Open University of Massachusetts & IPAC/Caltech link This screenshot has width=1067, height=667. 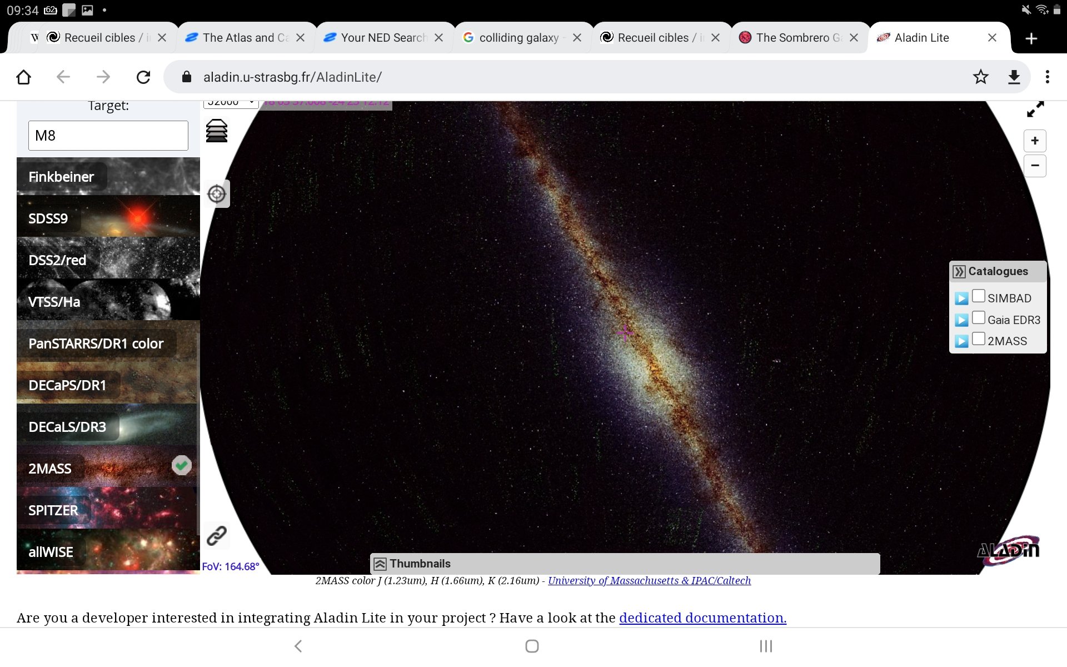click(x=649, y=581)
